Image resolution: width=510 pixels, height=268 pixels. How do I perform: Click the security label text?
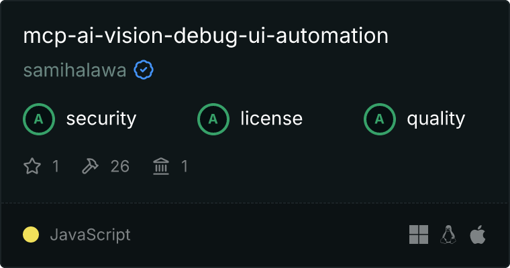pos(101,119)
